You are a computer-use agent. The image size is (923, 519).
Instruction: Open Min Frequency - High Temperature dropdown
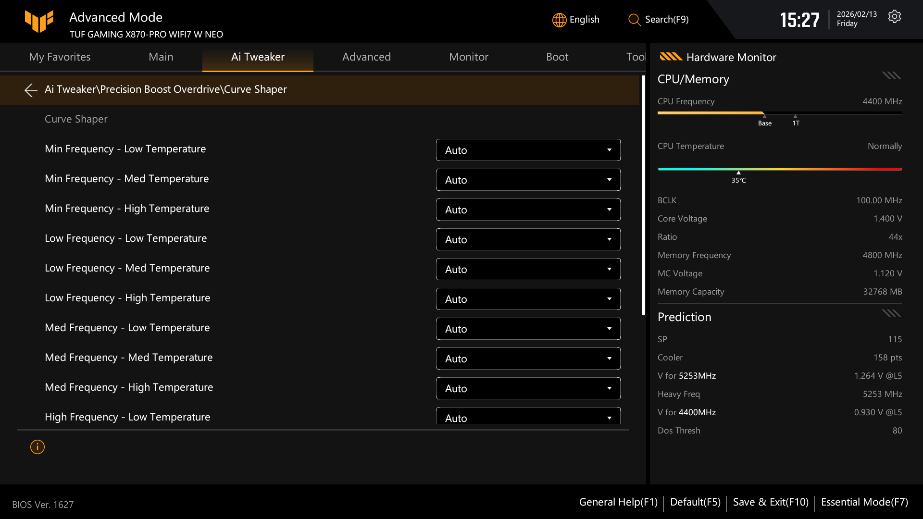[x=528, y=209]
